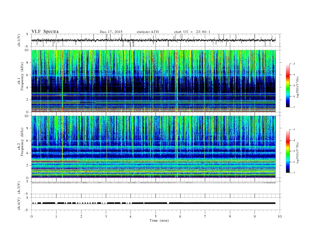
Task: Click the ch.1 voltage waveform trace
Action: (154, 40)
